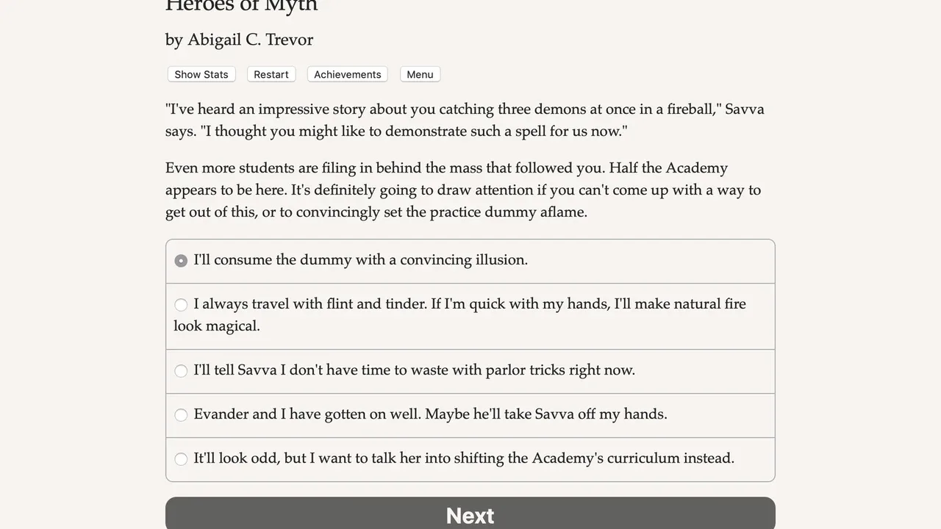Click the paragraph starting "Even more students"
The image size is (941, 529).
point(463,190)
